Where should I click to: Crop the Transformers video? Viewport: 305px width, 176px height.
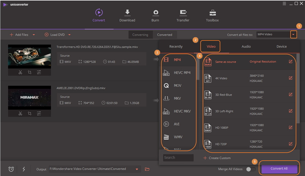click(x=29, y=72)
